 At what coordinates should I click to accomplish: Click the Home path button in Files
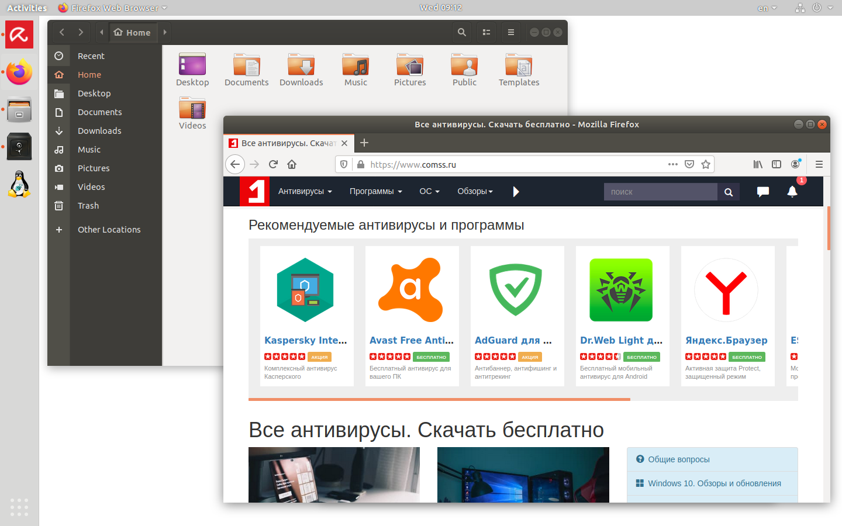(x=133, y=32)
